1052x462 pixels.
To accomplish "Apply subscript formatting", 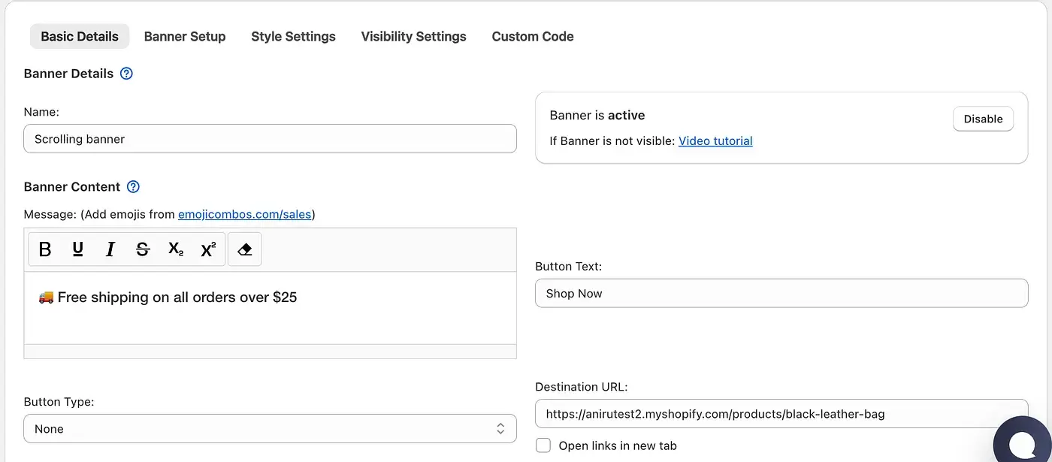I will pyautogui.click(x=176, y=249).
